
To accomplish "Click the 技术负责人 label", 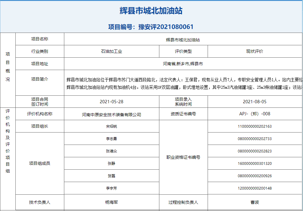I will tap(40, 202).
